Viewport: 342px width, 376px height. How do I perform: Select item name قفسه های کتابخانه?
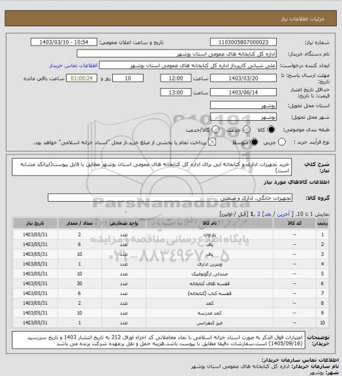pyautogui.click(x=210, y=284)
